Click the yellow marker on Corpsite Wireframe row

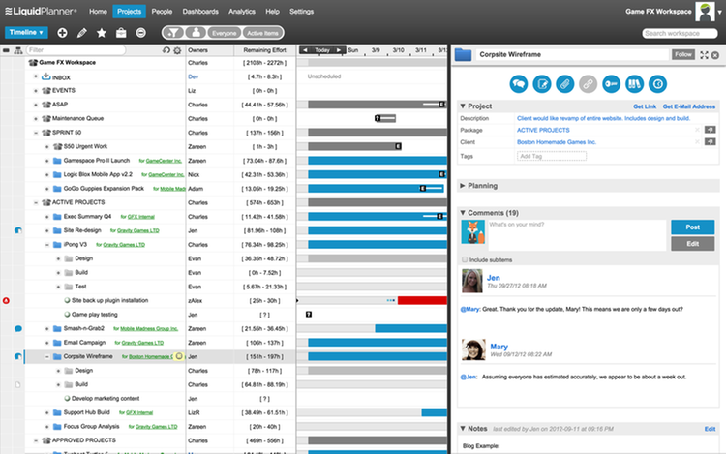[x=179, y=356]
